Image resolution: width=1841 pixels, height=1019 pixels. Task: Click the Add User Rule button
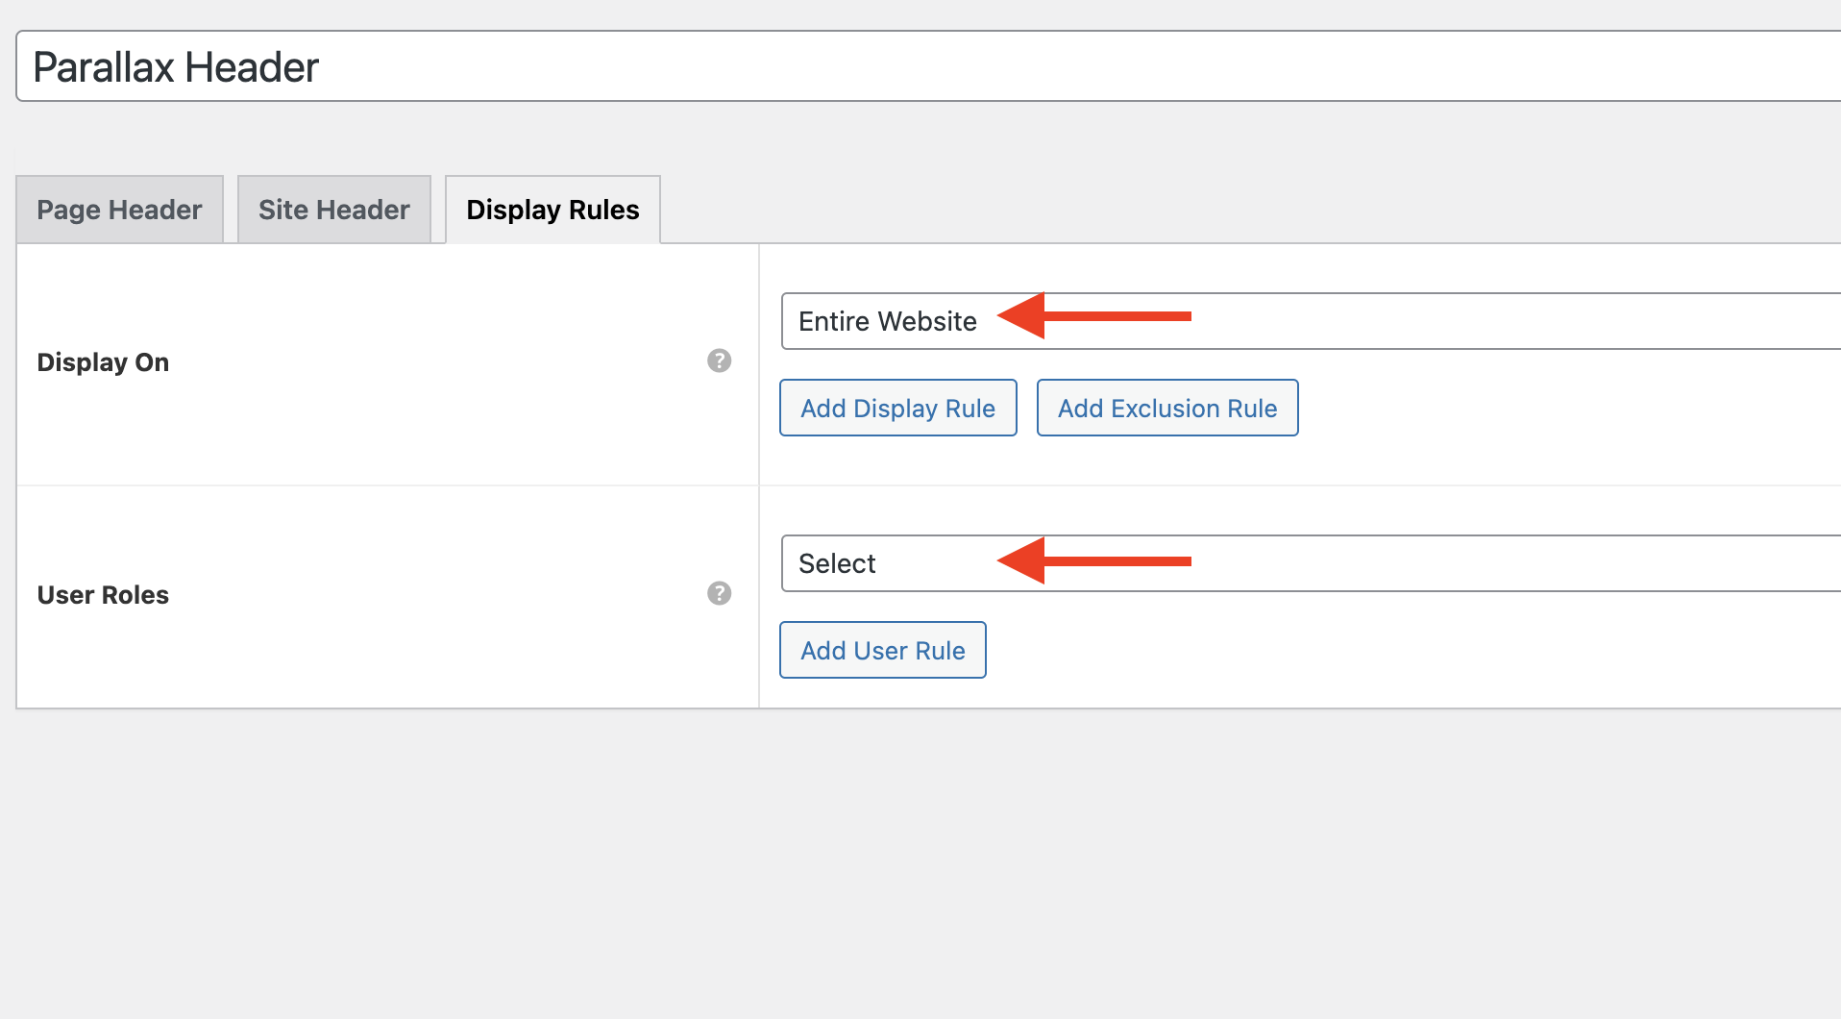(x=883, y=650)
